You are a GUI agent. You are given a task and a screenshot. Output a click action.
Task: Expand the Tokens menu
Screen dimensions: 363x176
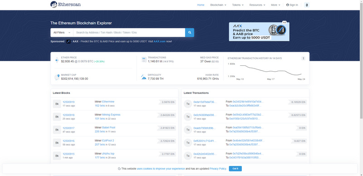(238, 5)
